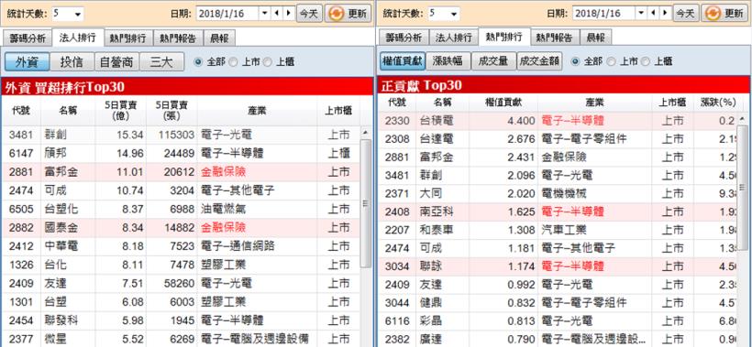Viewport: 752px width, 347px height.
Task: Click right table scrollbar up arrow
Action: click(744, 118)
